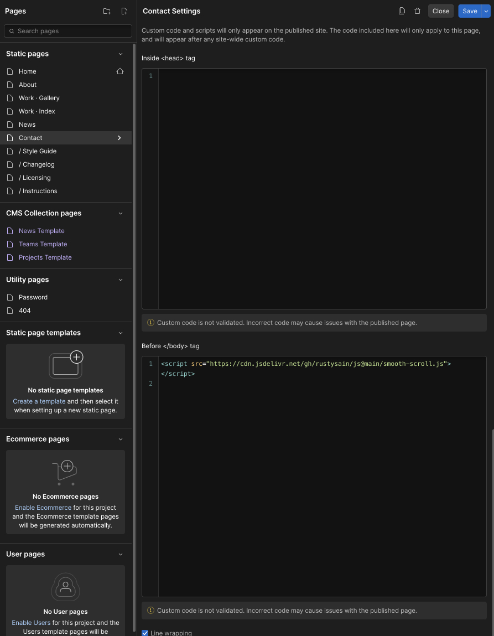Click the settings panel vertical scrollbar

click(x=493, y=532)
